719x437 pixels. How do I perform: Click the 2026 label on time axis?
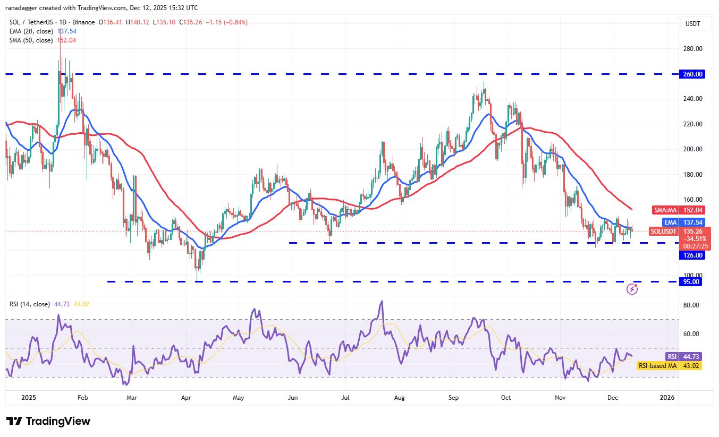666,397
